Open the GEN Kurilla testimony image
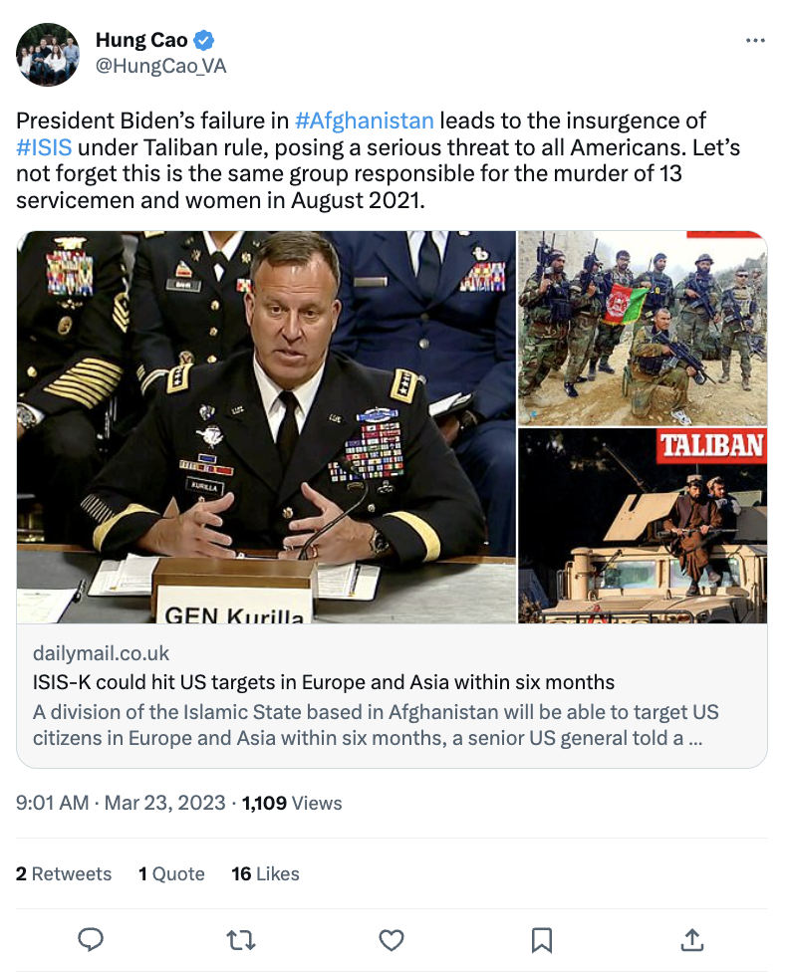Viewport: 789px width, 972px height. coord(266,427)
